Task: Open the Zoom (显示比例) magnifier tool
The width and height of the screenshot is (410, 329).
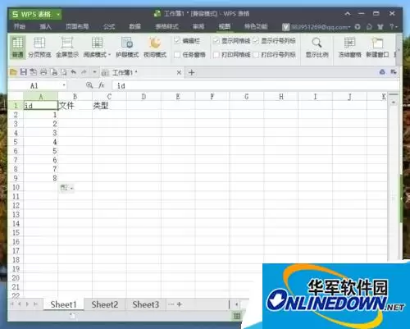Action: (x=317, y=47)
